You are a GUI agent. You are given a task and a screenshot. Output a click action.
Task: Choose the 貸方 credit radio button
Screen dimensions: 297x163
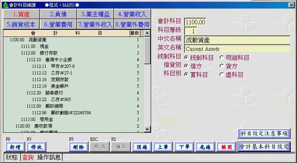[x=222, y=66]
